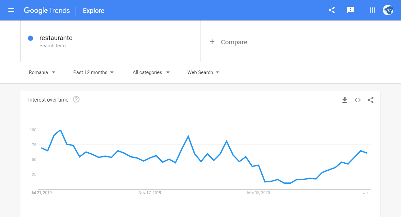Image resolution: width=401 pixels, height=217 pixels.
Task: Share the interest over time chart
Action: tap(371, 100)
